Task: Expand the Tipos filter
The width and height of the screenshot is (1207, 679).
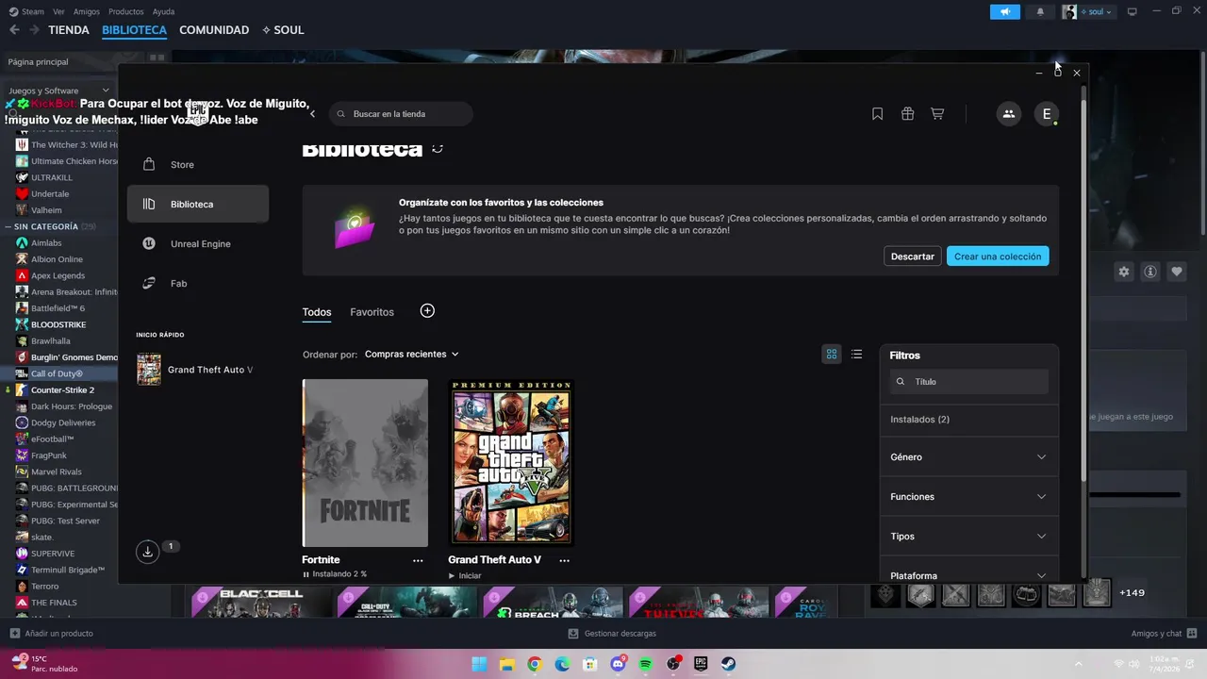Action: click(x=968, y=537)
